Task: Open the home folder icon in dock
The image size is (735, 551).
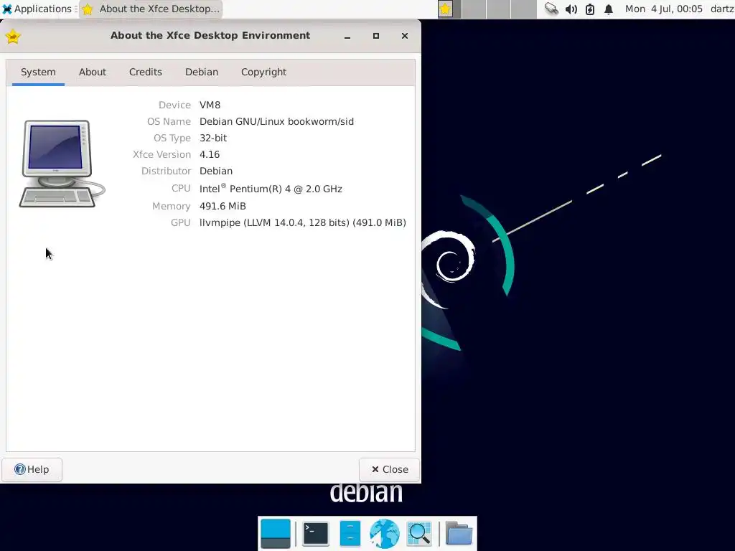Action: click(459, 533)
